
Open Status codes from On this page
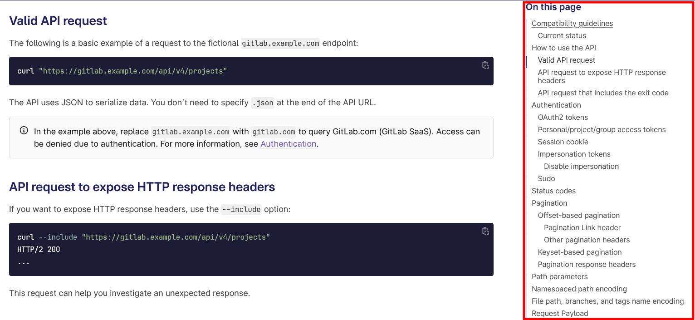click(x=553, y=191)
